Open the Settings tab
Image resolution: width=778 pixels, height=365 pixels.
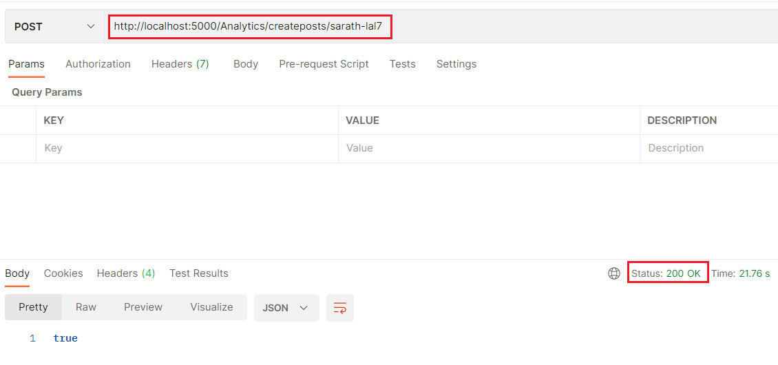456,64
